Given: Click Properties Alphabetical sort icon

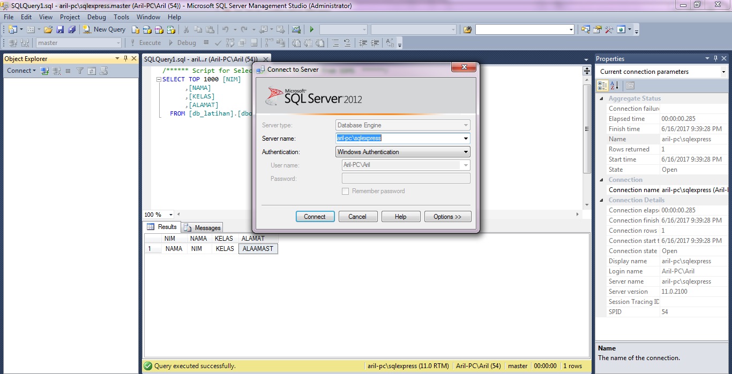Looking at the screenshot, I should point(615,85).
